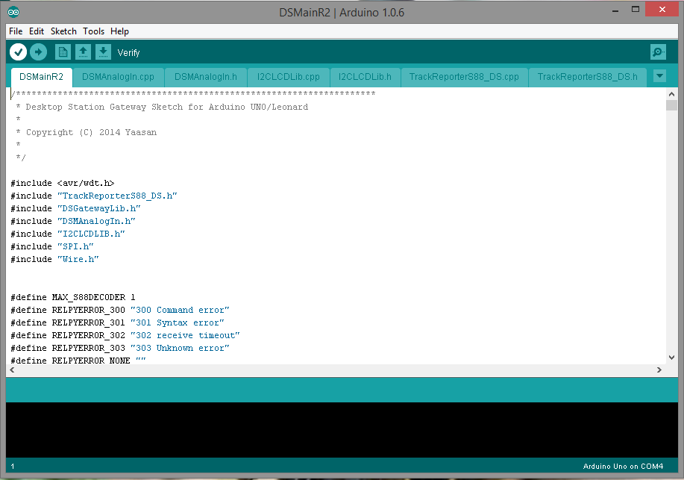Click the 'MAX_S88DECODER 1' define line
The width and height of the screenshot is (684, 480).
click(x=73, y=297)
